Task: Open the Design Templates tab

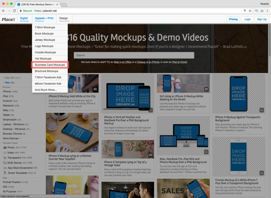Action: pos(64,19)
